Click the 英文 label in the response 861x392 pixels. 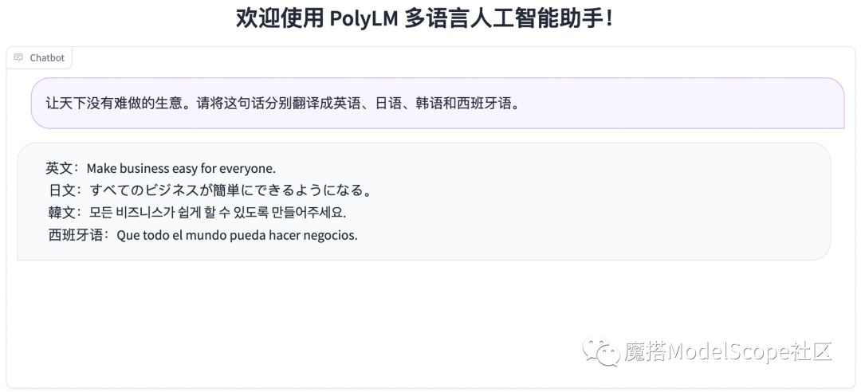coord(59,168)
